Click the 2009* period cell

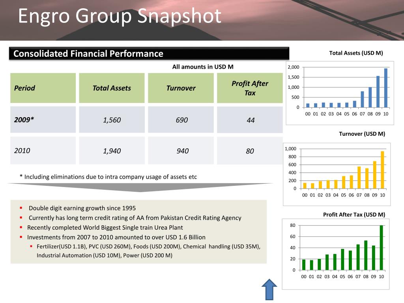coord(43,120)
